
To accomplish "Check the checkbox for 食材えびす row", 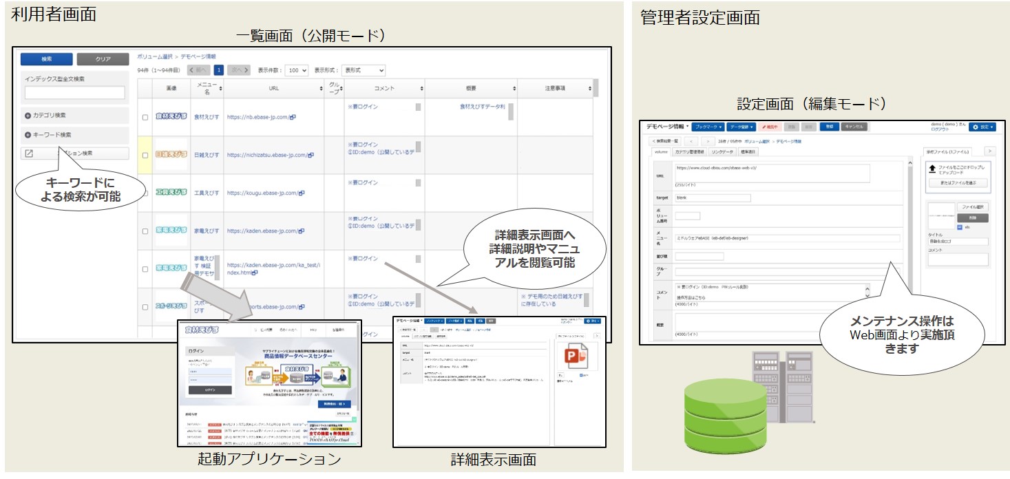I will coord(145,118).
